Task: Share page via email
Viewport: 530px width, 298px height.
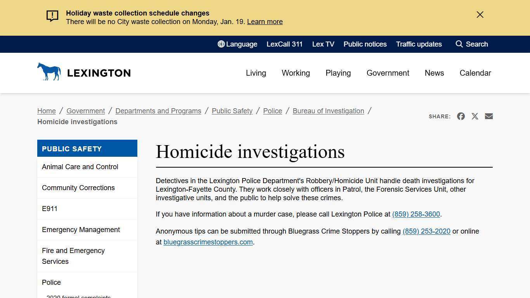Action: (x=489, y=116)
